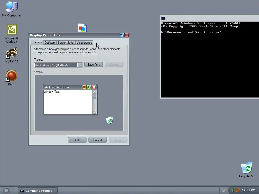Viewport: 259px width, 194px height.
Task: Open the Appearance tab
Action: coord(84,43)
